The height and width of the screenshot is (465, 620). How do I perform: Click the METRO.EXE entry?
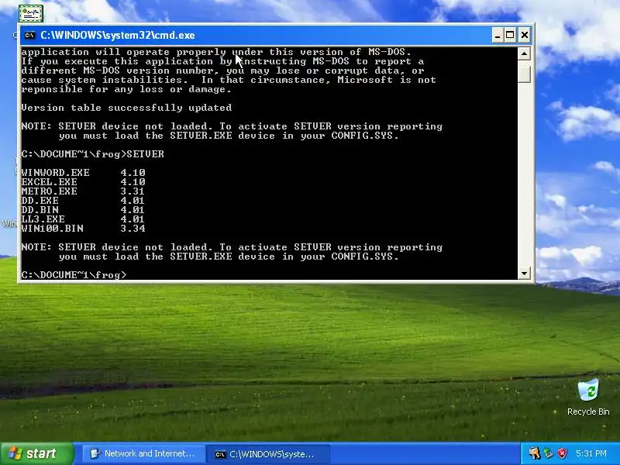pos(84,191)
